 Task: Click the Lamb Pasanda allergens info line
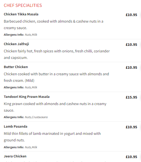point(20,147)
